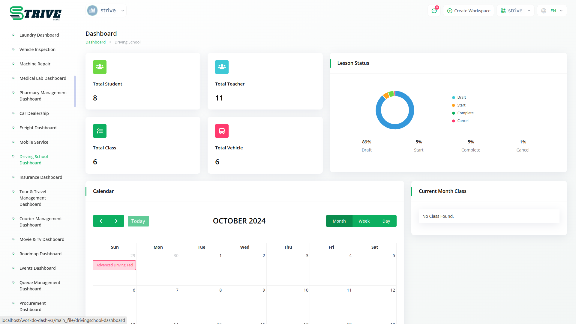Toggle Cancel series in chart legend
Image resolution: width=576 pixels, height=324 pixels.
coord(462,121)
